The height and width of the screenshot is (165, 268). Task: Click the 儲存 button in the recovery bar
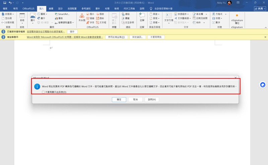(x=72, y=31)
